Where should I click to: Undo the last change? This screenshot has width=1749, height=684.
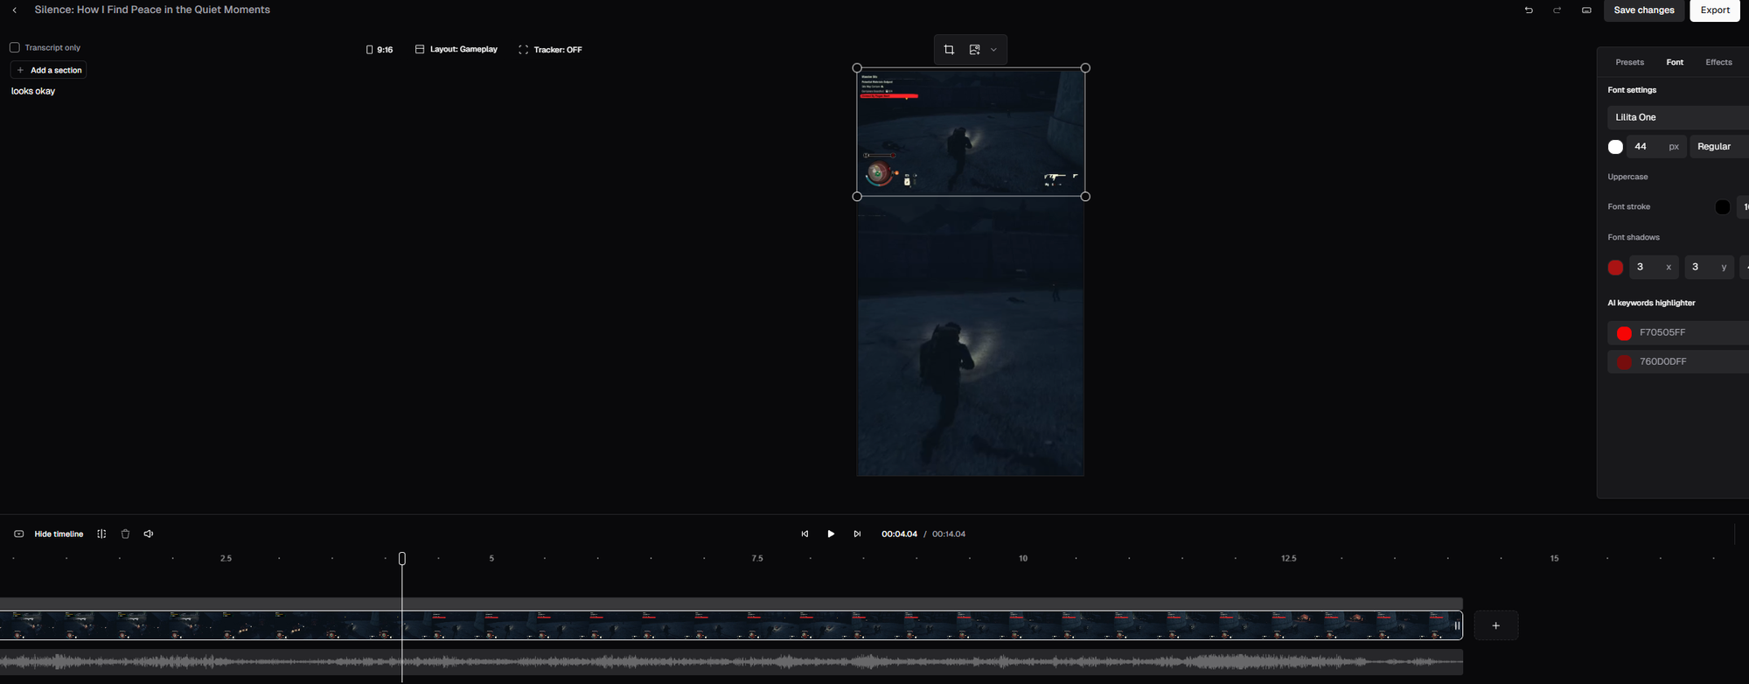[x=1529, y=10]
